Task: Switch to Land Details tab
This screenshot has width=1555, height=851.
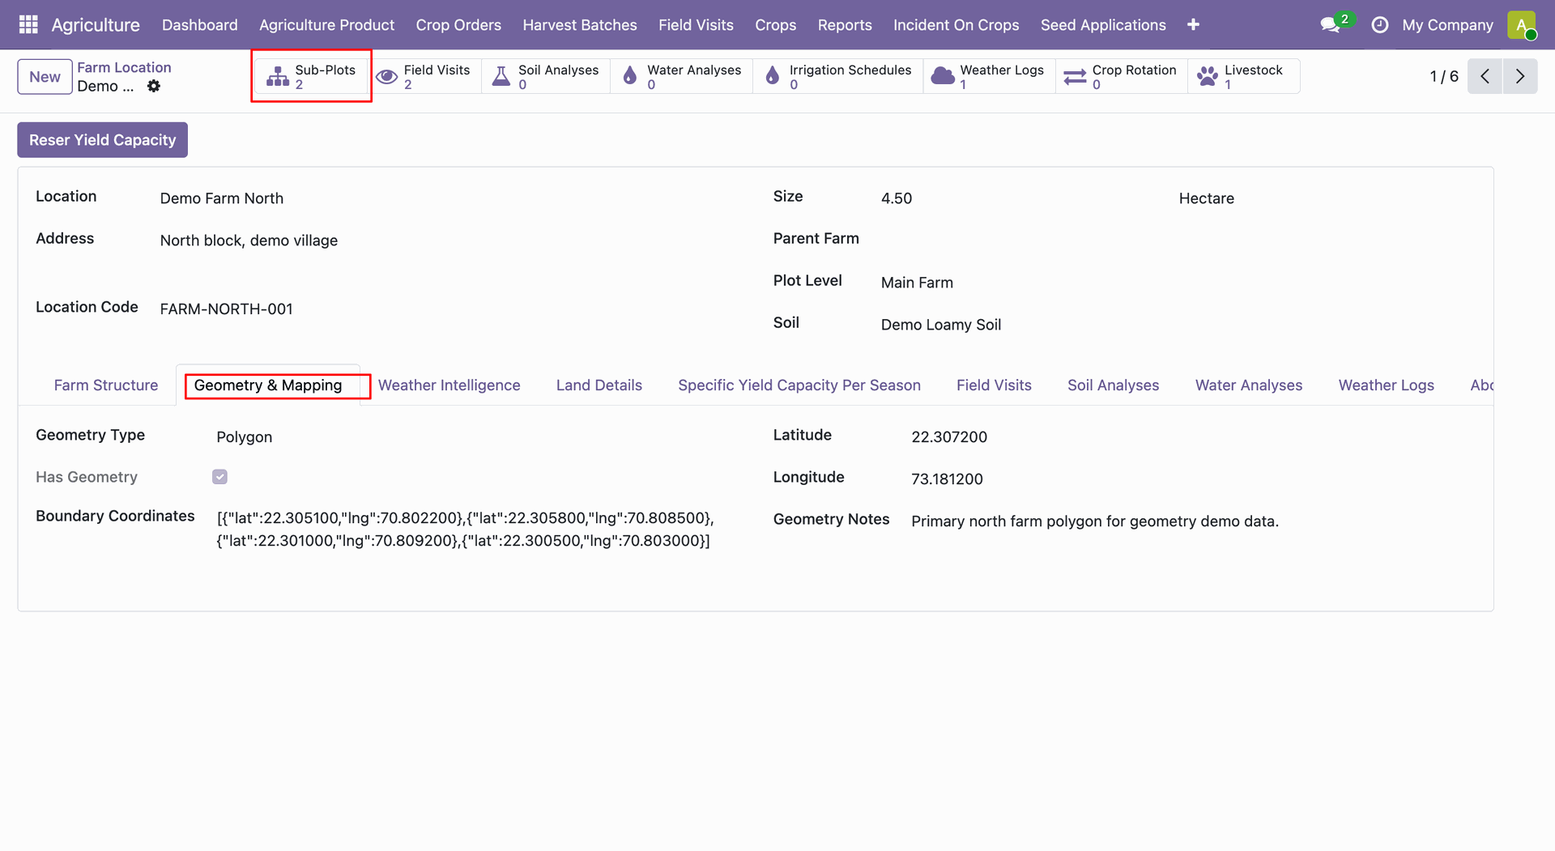Action: point(599,385)
